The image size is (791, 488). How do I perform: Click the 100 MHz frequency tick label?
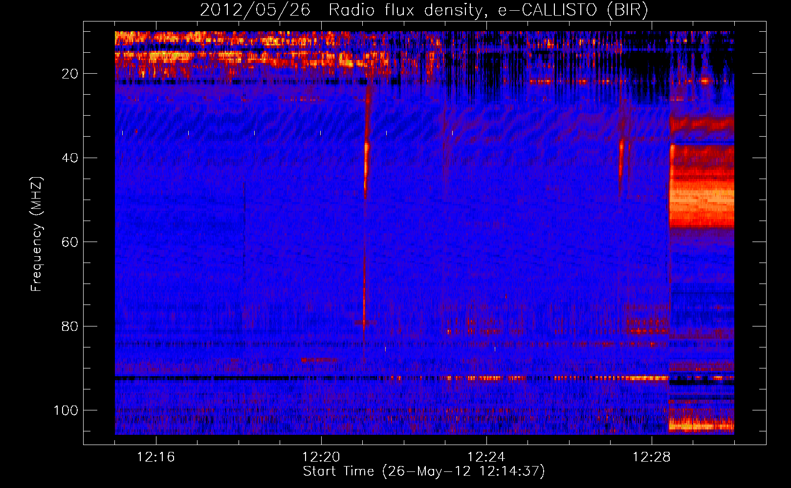point(66,410)
